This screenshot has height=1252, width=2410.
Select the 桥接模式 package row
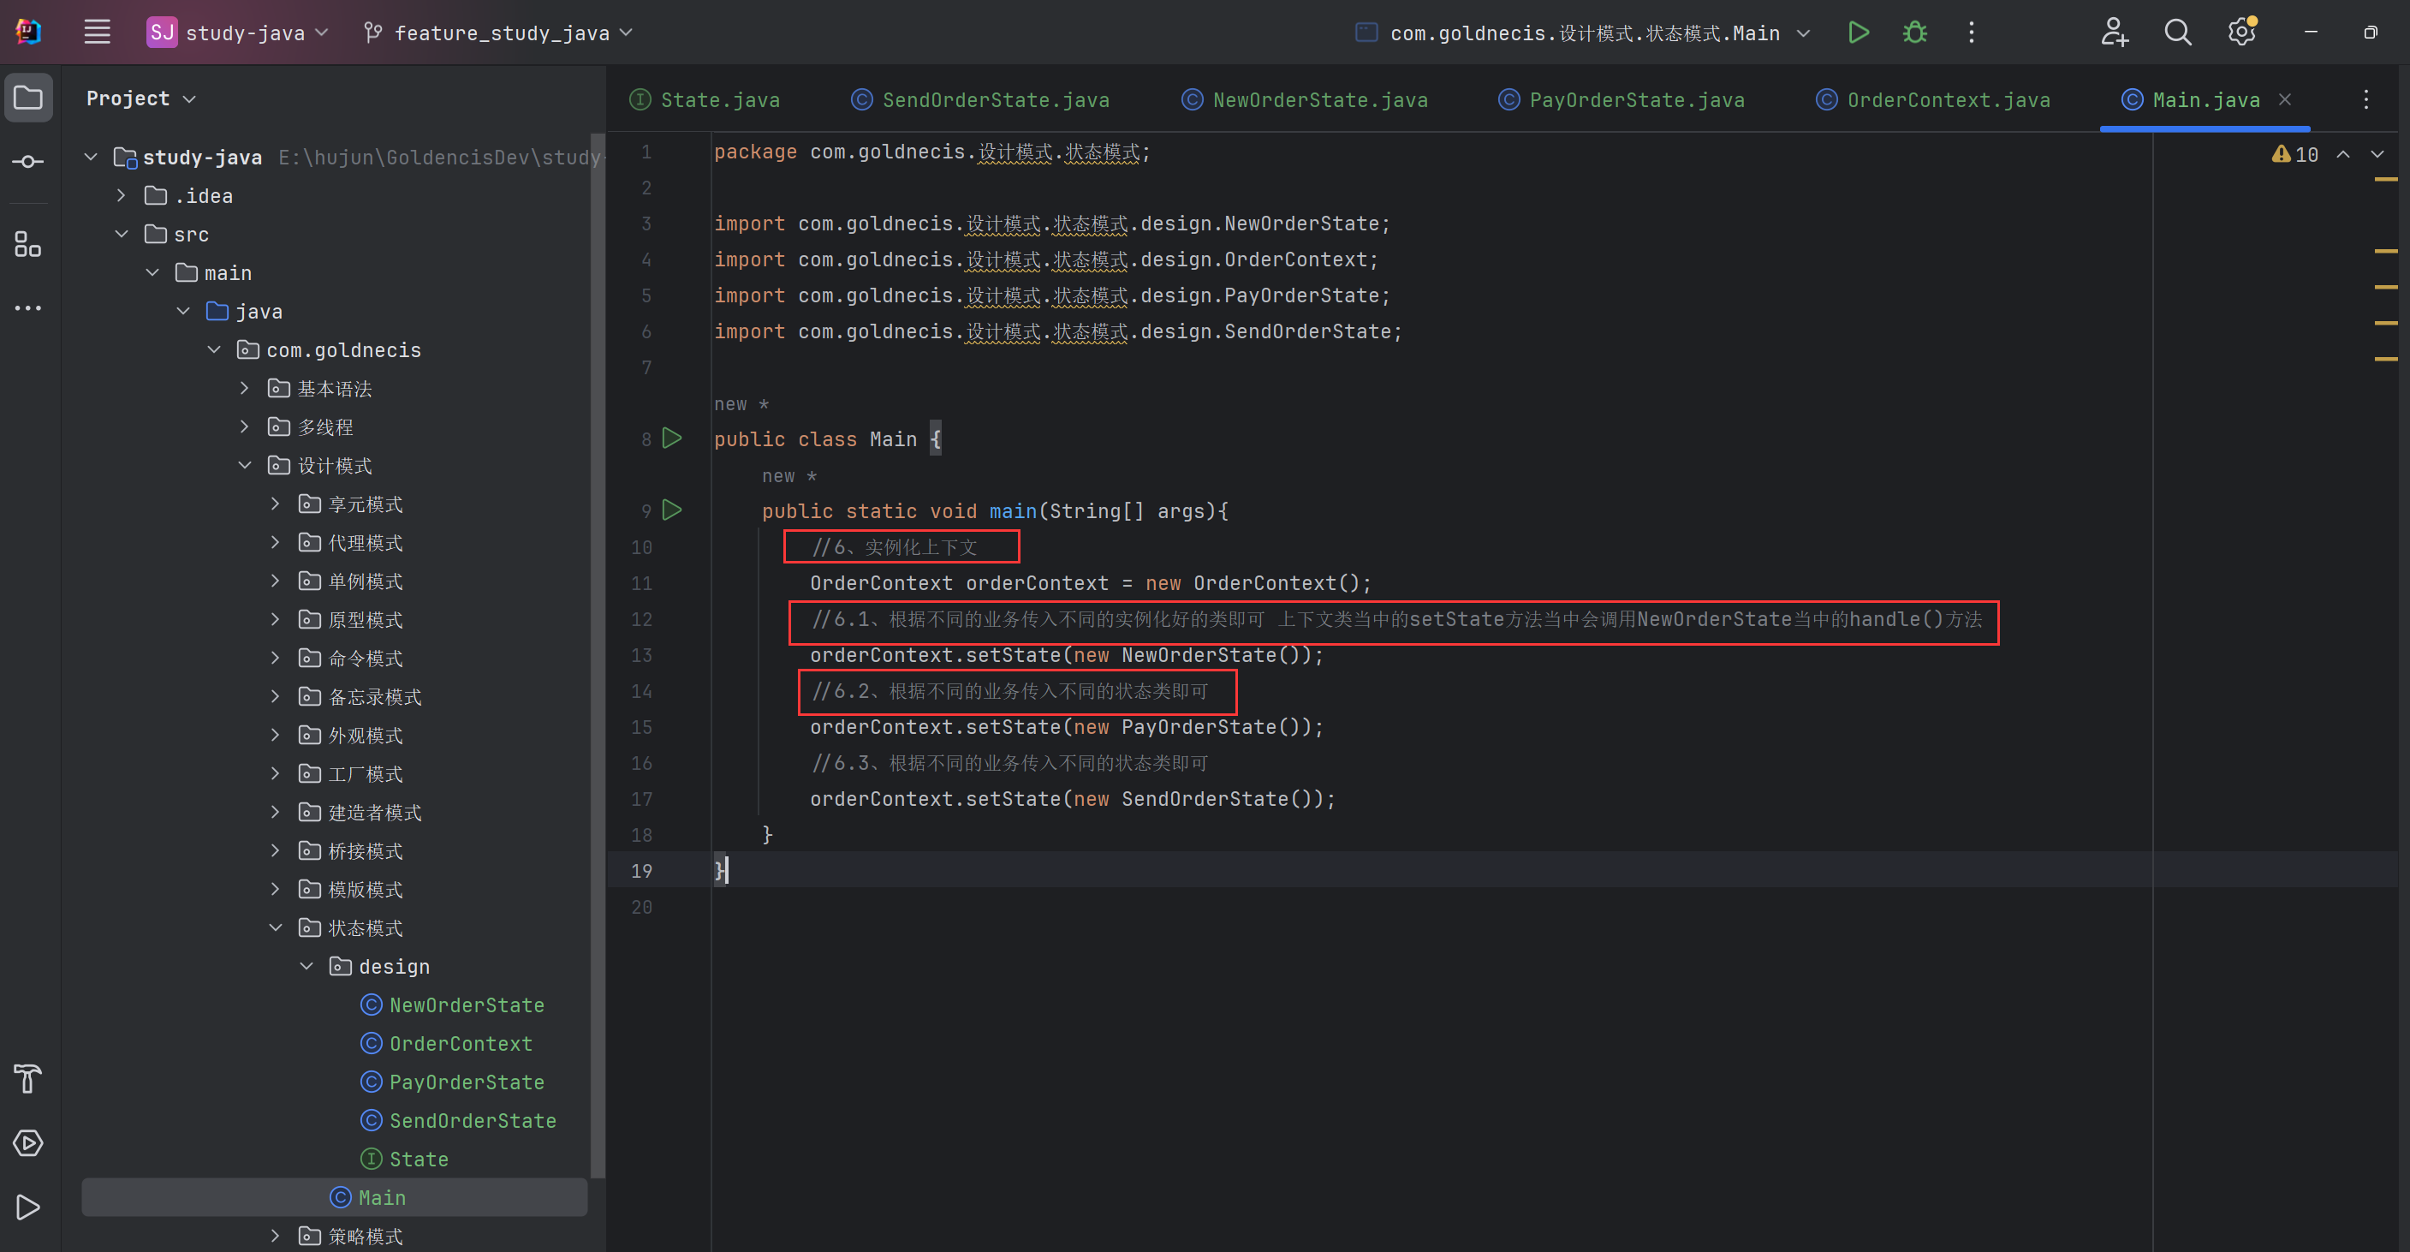pos(334,850)
